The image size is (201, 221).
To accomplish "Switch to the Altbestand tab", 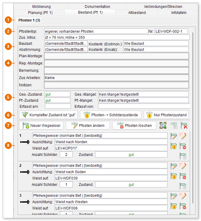I will click(x=137, y=13).
